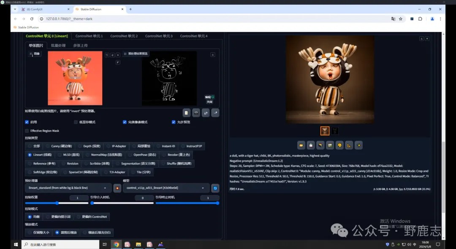Viewport: 456px width, 249px height.
Task: Open the 批量处理 batch tab
Action: tap(58, 46)
